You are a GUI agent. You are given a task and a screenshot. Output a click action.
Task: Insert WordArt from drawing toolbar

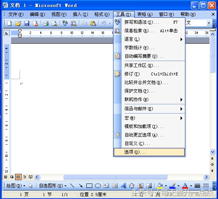pyautogui.click(x=123, y=186)
